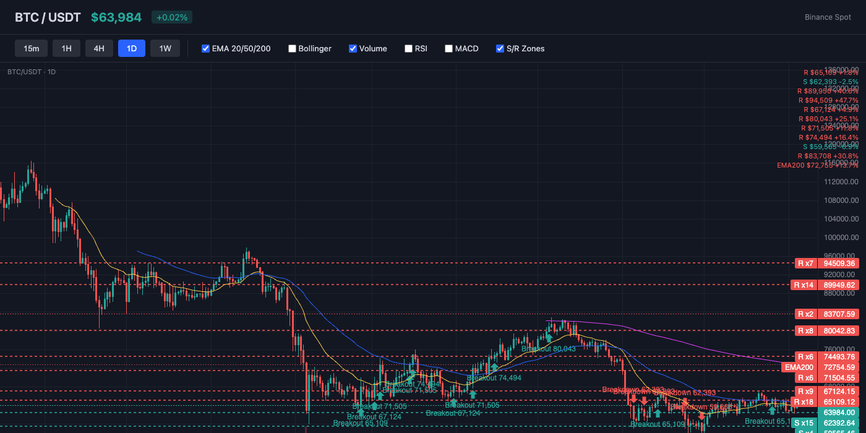Disable the EMA 20/50/200 checkbox
The image size is (866, 433).
pyautogui.click(x=206, y=48)
